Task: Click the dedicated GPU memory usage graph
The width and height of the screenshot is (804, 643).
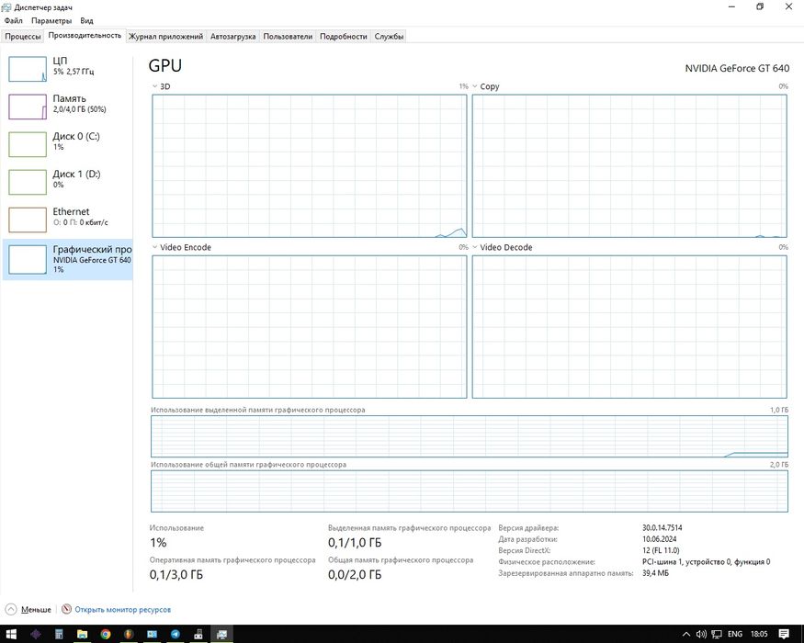Action: tap(470, 436)
